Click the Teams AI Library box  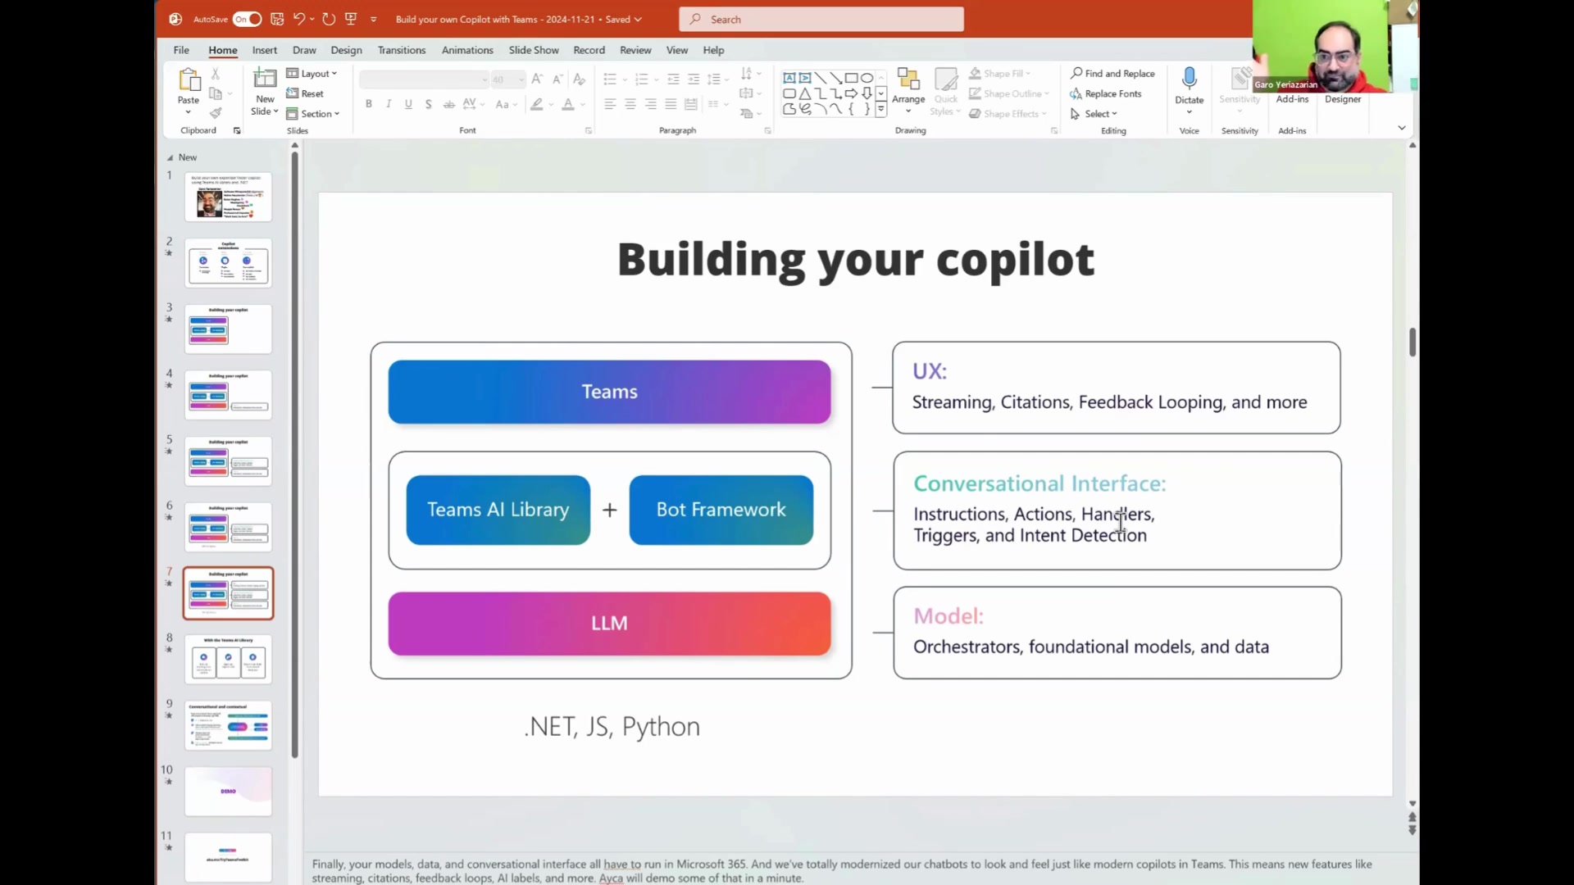[x=498, y=510]
